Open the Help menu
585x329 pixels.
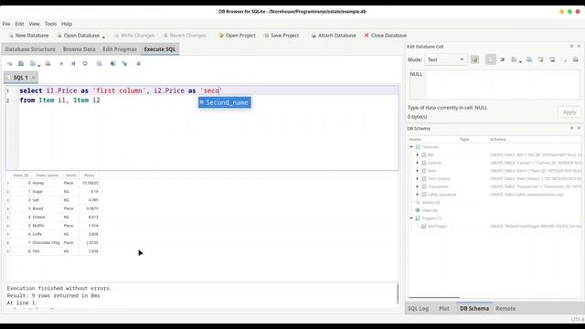tap(67, 24)
